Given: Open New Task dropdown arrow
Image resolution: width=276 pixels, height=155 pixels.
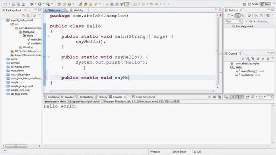Looking at the screenshot, I should click(232, 15).
